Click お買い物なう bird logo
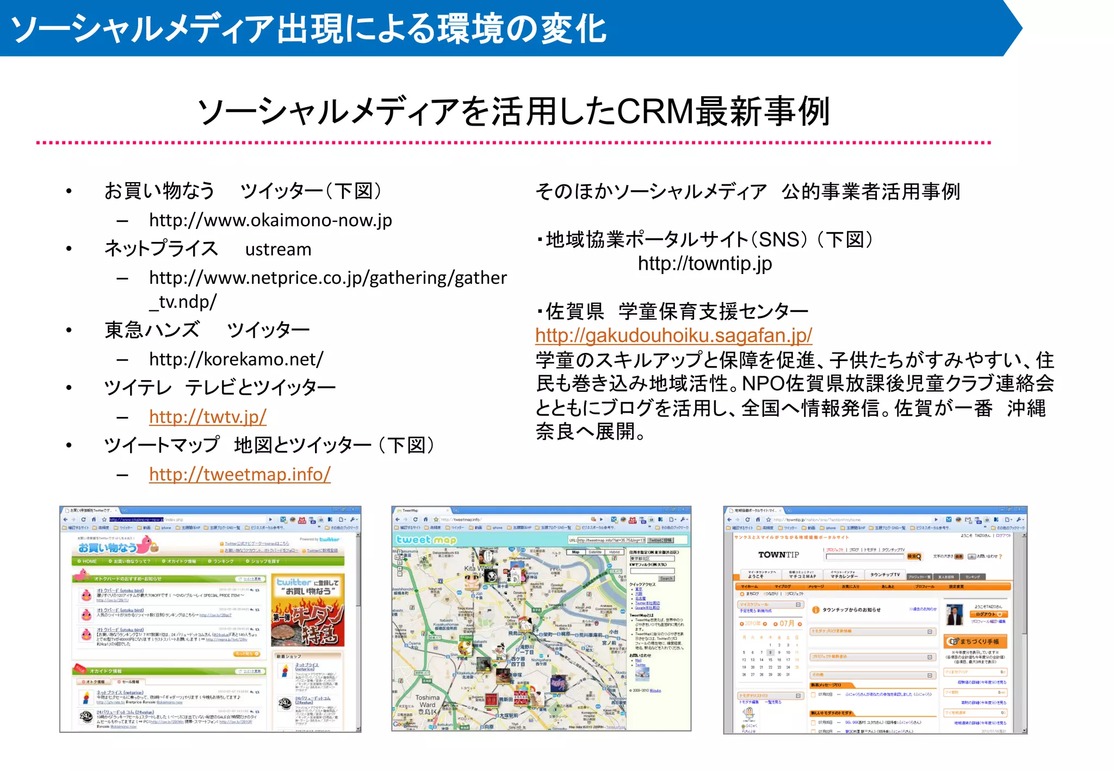 pyautogui.click(x=119, y=545)
